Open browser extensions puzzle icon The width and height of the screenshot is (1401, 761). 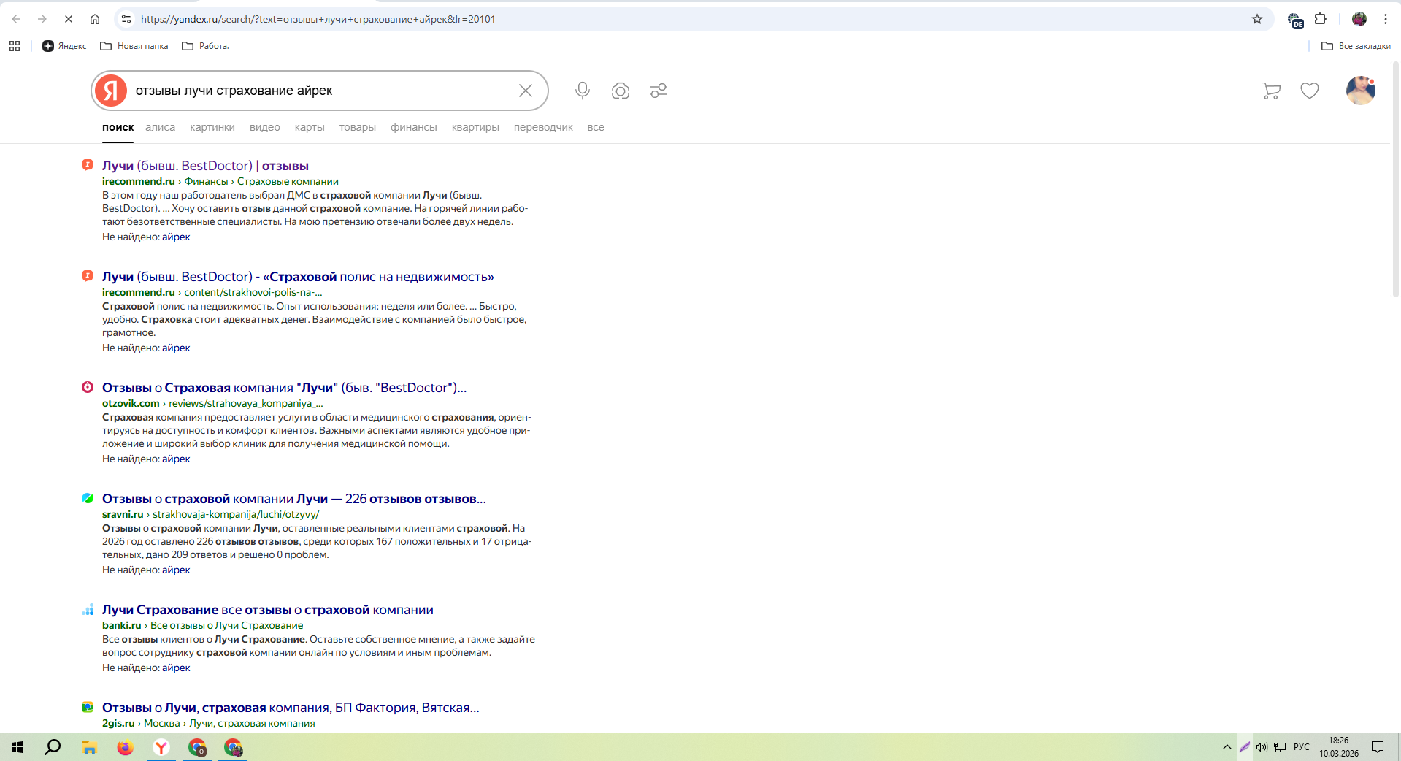[x=1320, y=19]
